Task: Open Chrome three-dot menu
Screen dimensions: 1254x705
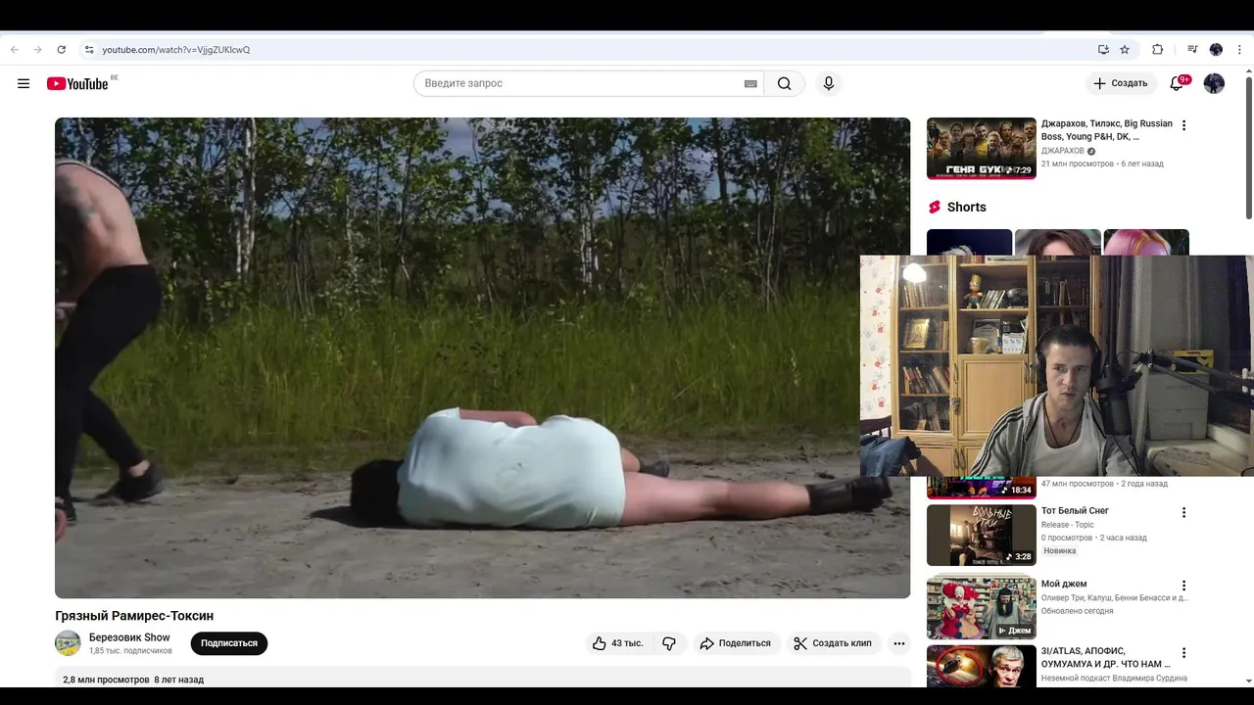Action: point(1239,50)
